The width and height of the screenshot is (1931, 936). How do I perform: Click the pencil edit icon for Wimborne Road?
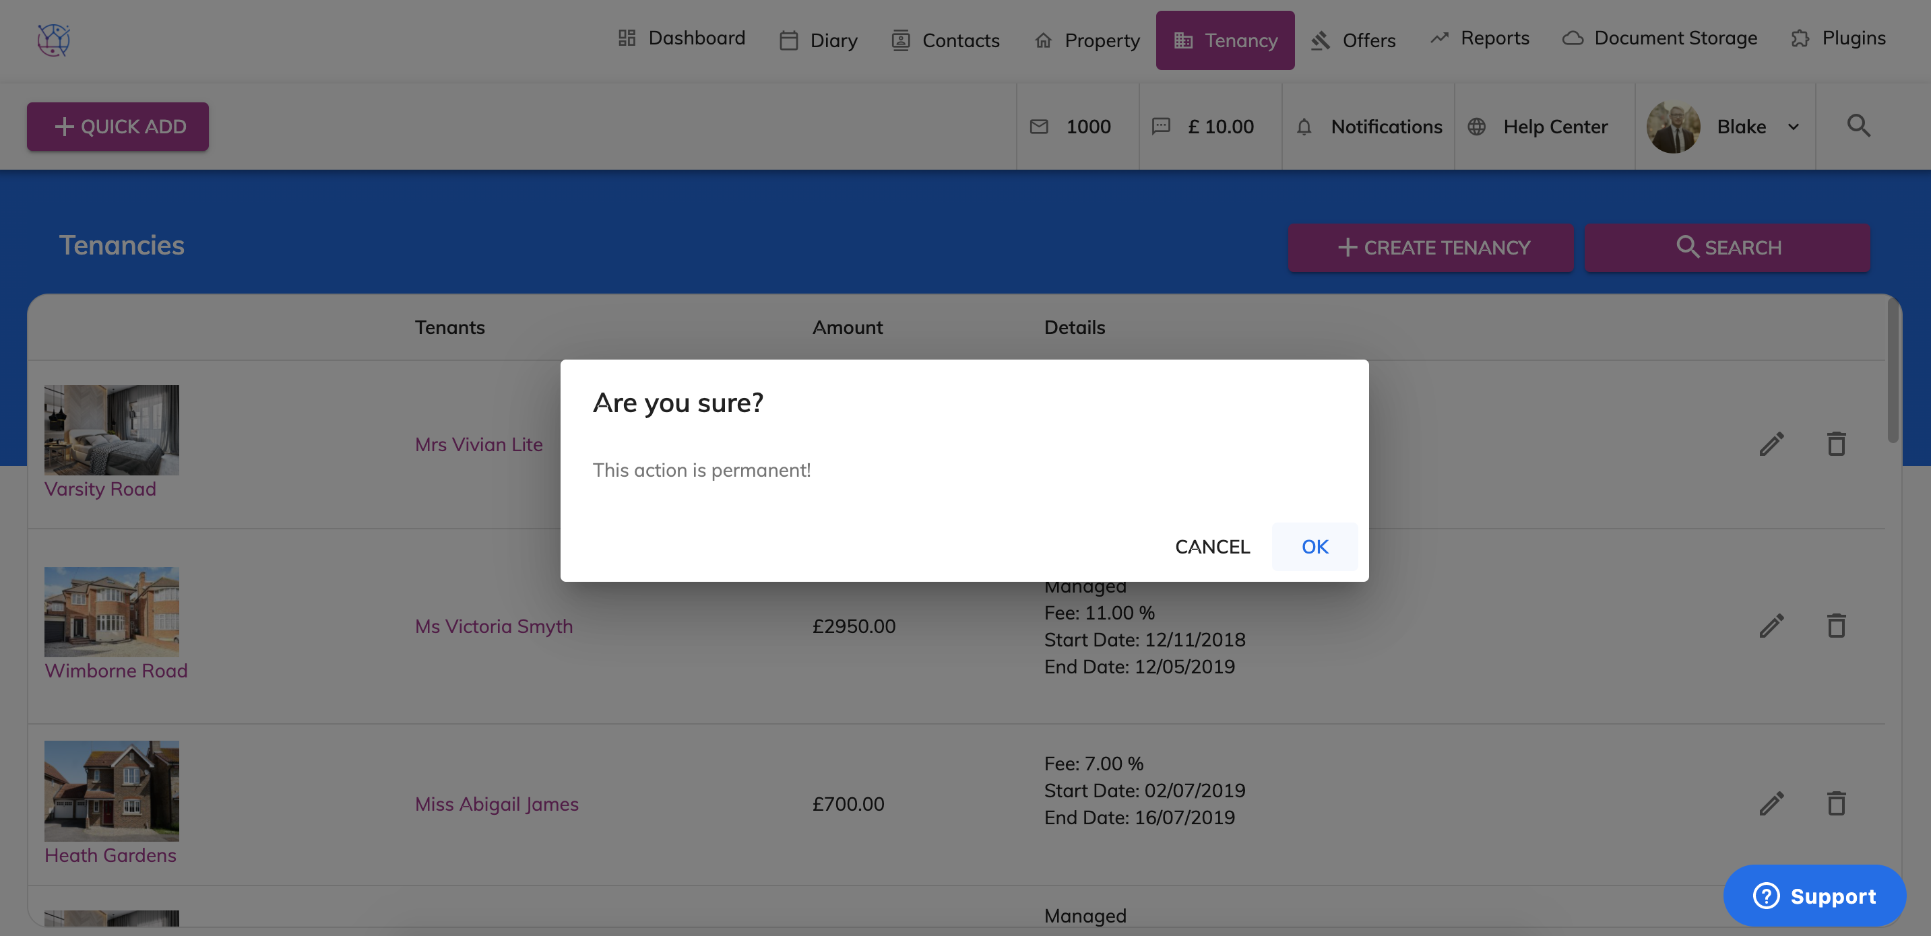pos(1771,626)
